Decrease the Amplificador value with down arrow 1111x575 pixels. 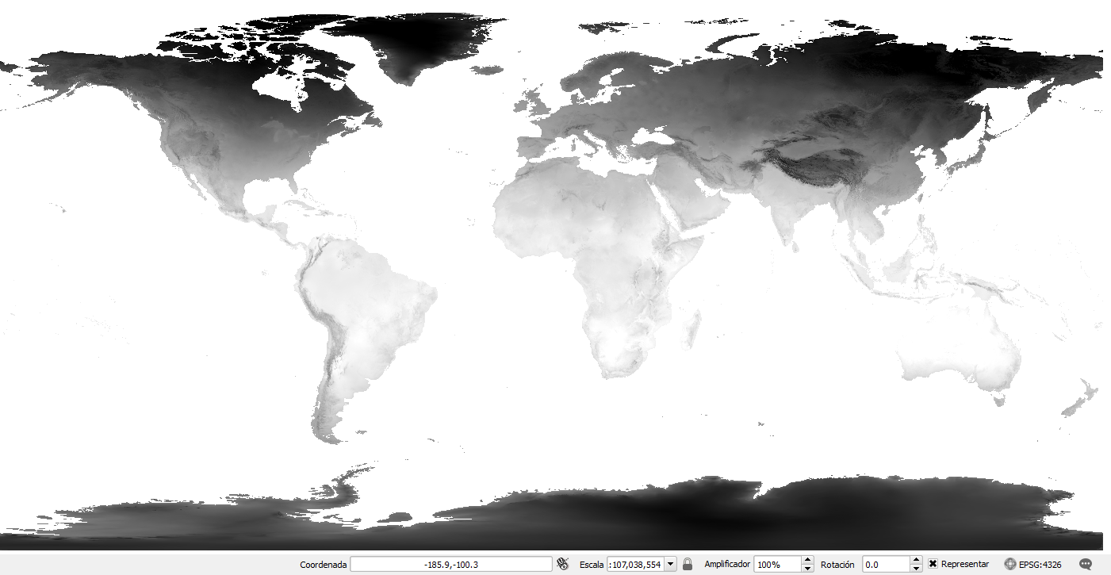tap(808, 568)
